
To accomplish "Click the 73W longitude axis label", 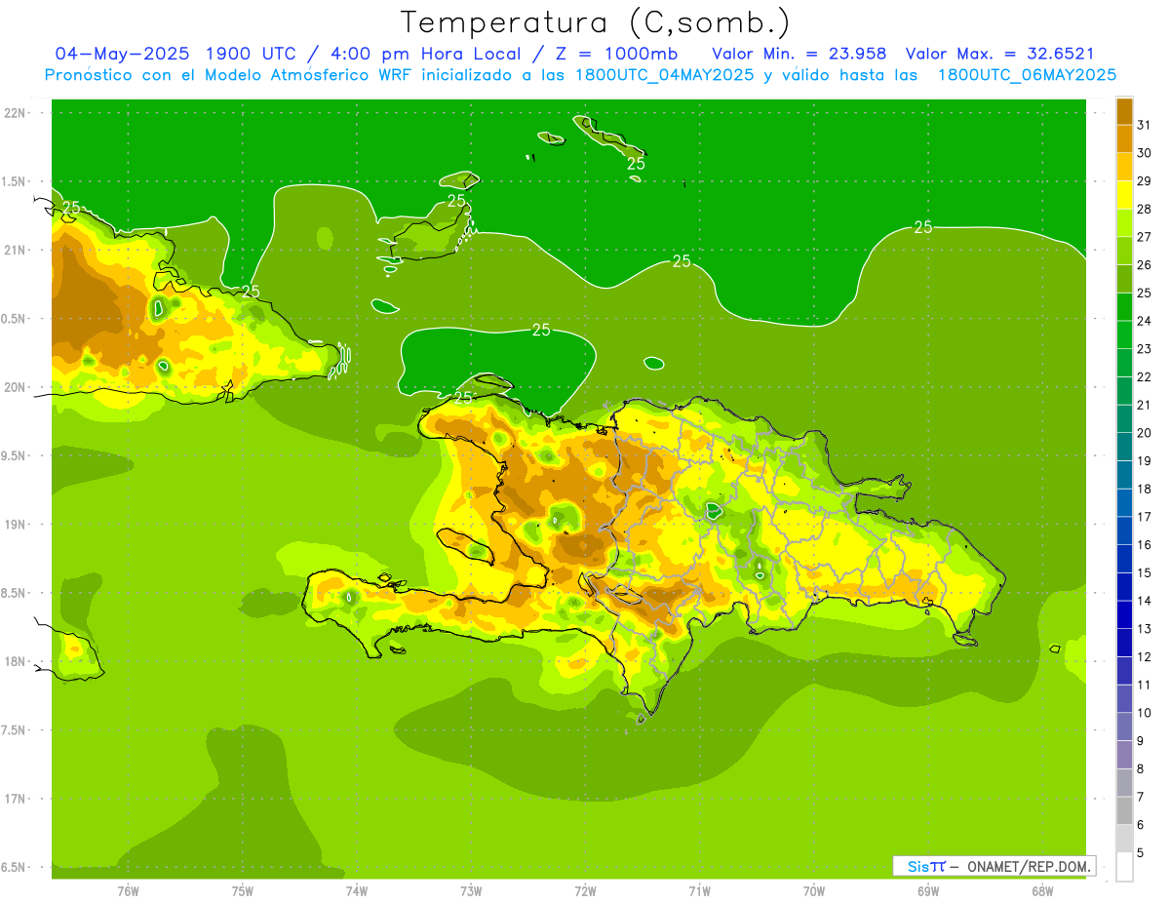I will point(471,891).
